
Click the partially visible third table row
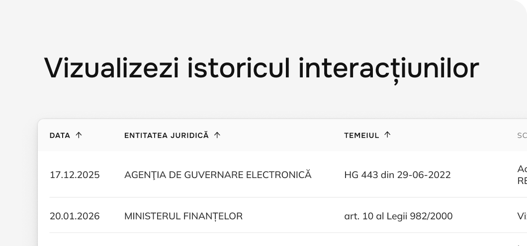pyautogui.click(x=282, y=240)
